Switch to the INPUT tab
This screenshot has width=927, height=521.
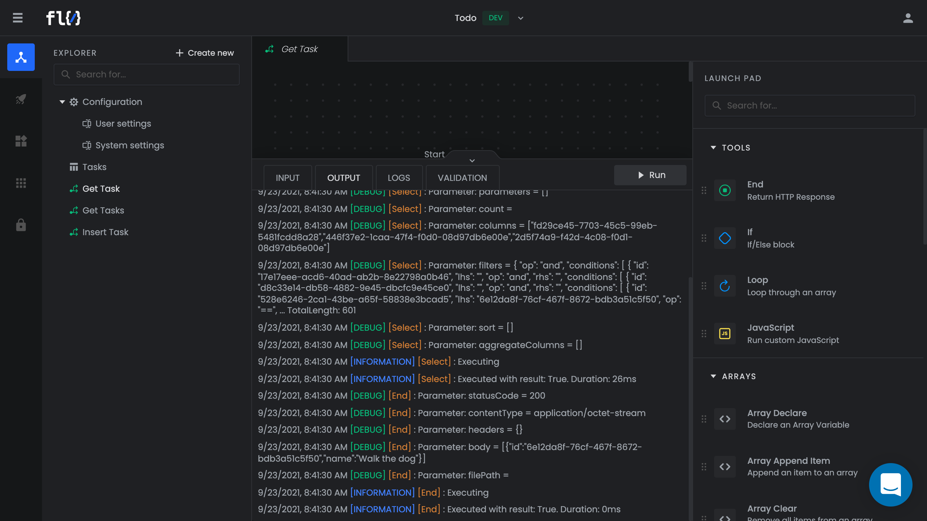(x=288, y=178)
